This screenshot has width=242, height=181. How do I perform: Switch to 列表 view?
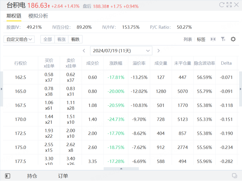(188, 40)
